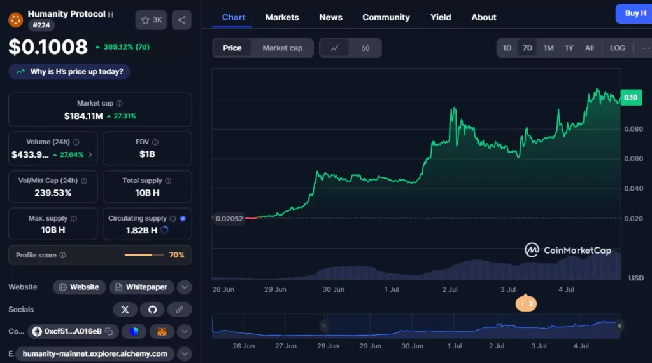Click the 0.10 current price label on chart
The width and height of the screenshot is (652, 363).
[631, 98]
